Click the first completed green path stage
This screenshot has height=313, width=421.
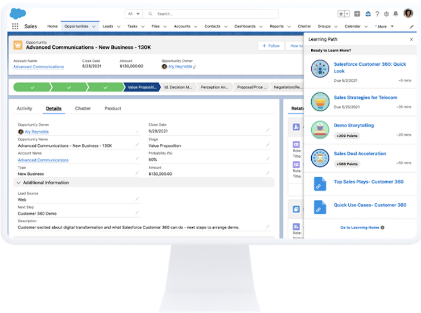coord(32,87)
